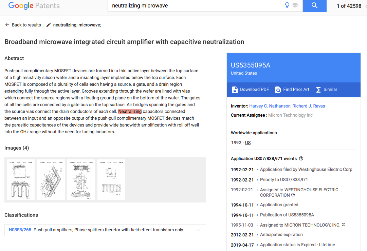Click 'Application filed by Westinghouse Electric Corp' event

point(306,169)
